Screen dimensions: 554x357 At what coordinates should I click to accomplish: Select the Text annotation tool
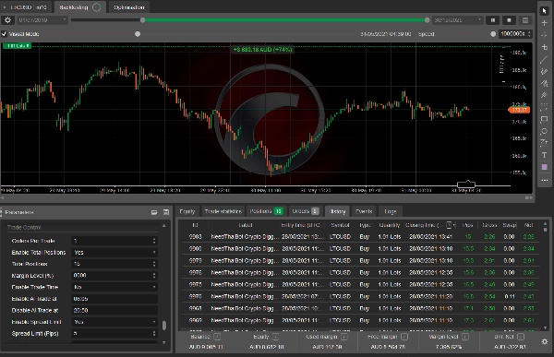point(544,155)
